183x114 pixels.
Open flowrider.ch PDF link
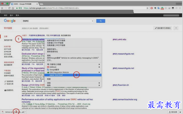pos(121,85)
